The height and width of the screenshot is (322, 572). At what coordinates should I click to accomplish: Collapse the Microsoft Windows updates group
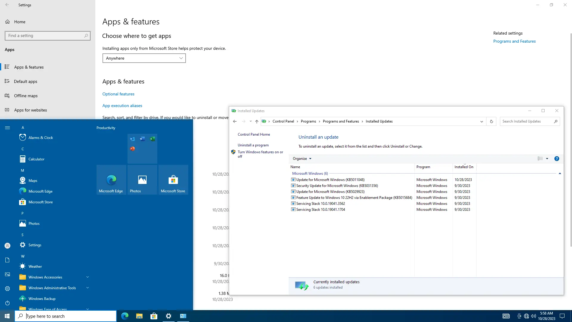pos(560,174)
